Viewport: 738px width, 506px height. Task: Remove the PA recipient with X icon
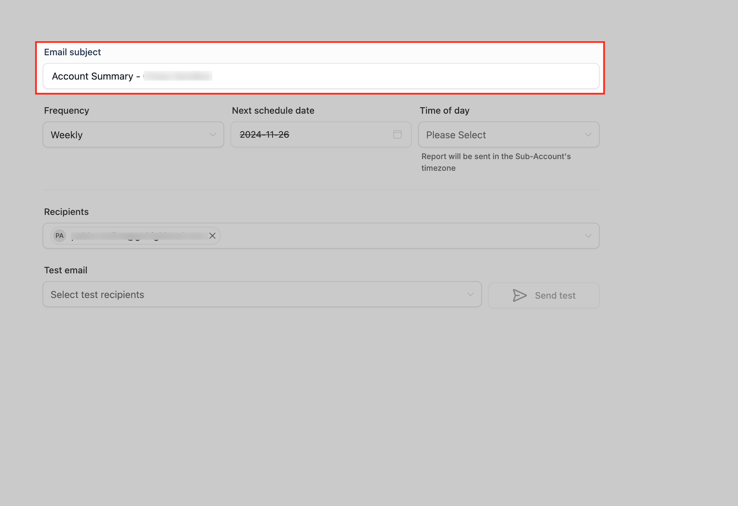[212, 236]
